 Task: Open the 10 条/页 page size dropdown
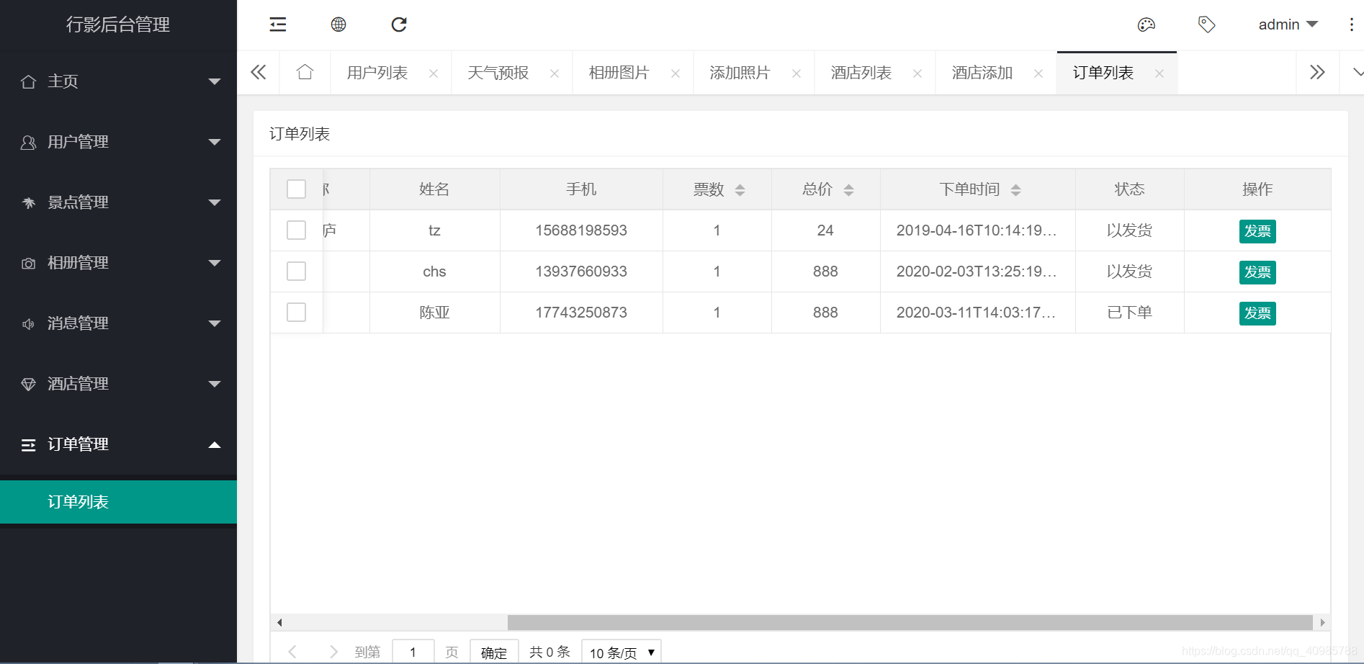coord(621,652)
